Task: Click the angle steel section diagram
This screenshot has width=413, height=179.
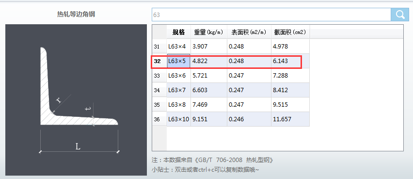Action: [76, 100]
